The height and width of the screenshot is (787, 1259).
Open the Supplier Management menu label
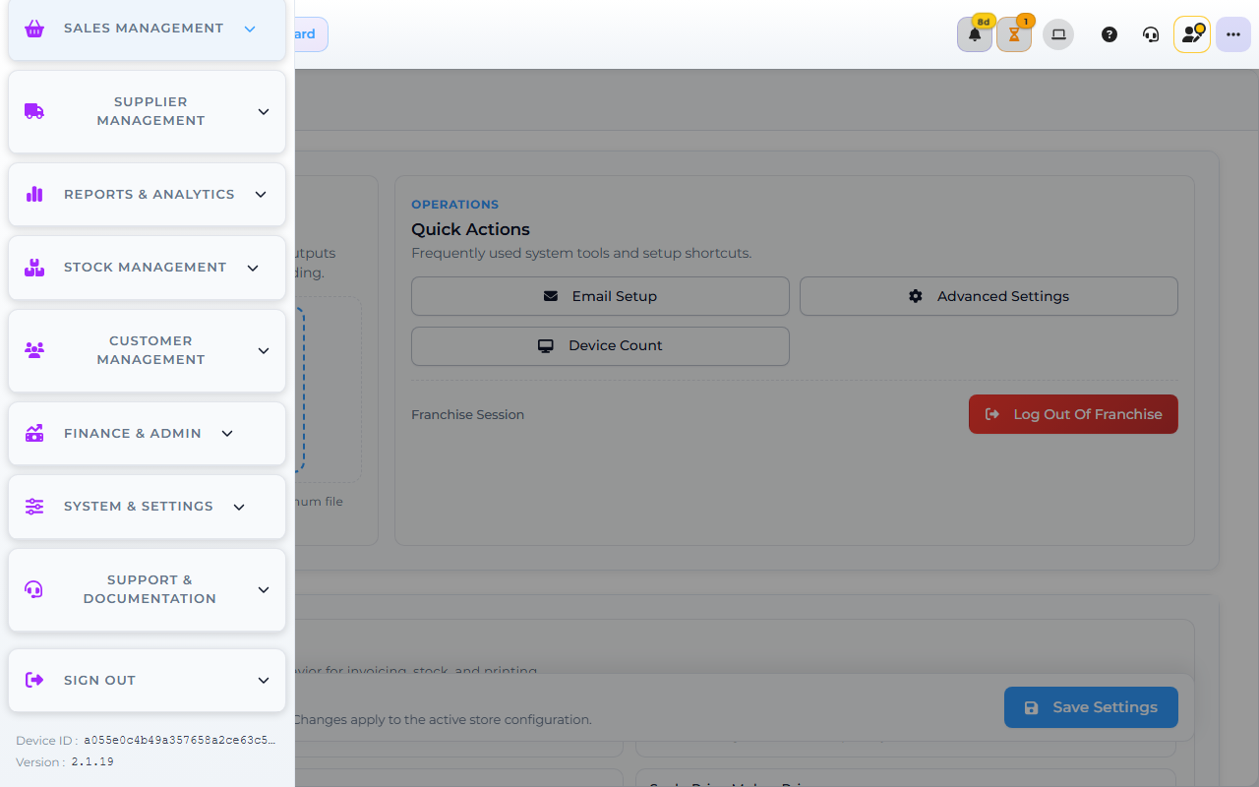click(150, 111)
